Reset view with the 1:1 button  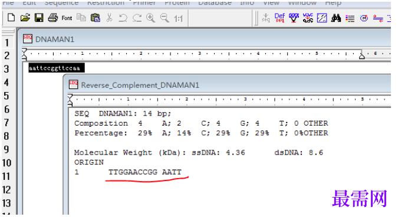tap(178, 18)
